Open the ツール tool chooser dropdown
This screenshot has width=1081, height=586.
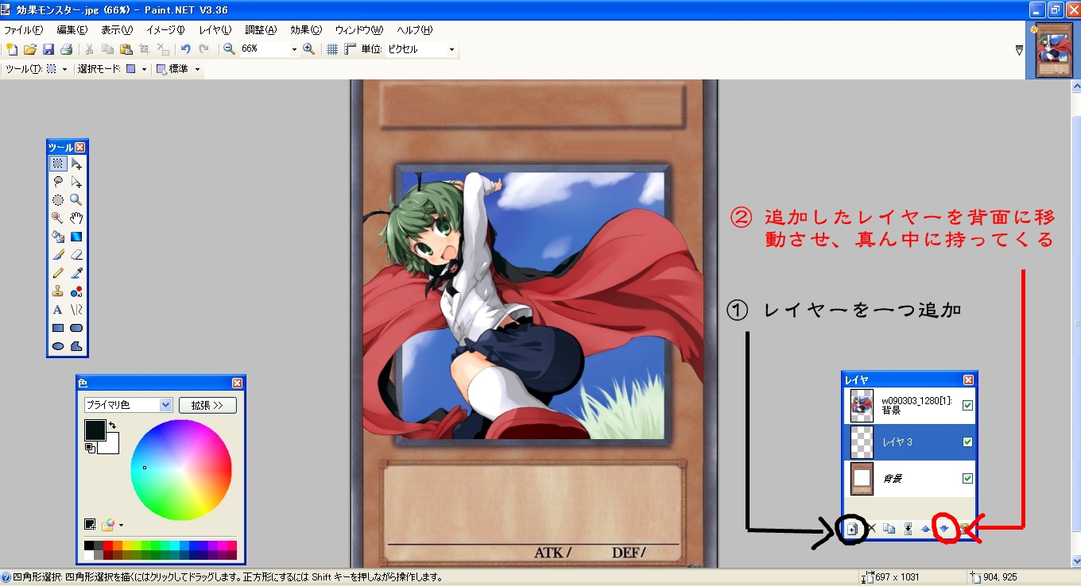coord(64,70)
